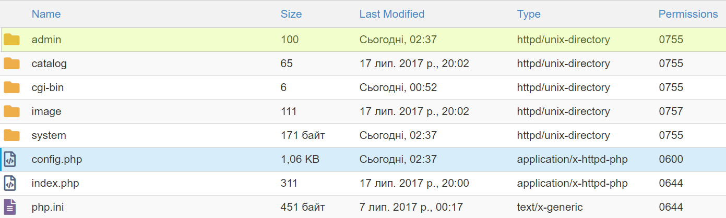Sort by Last Modified column header

(391, 14)
